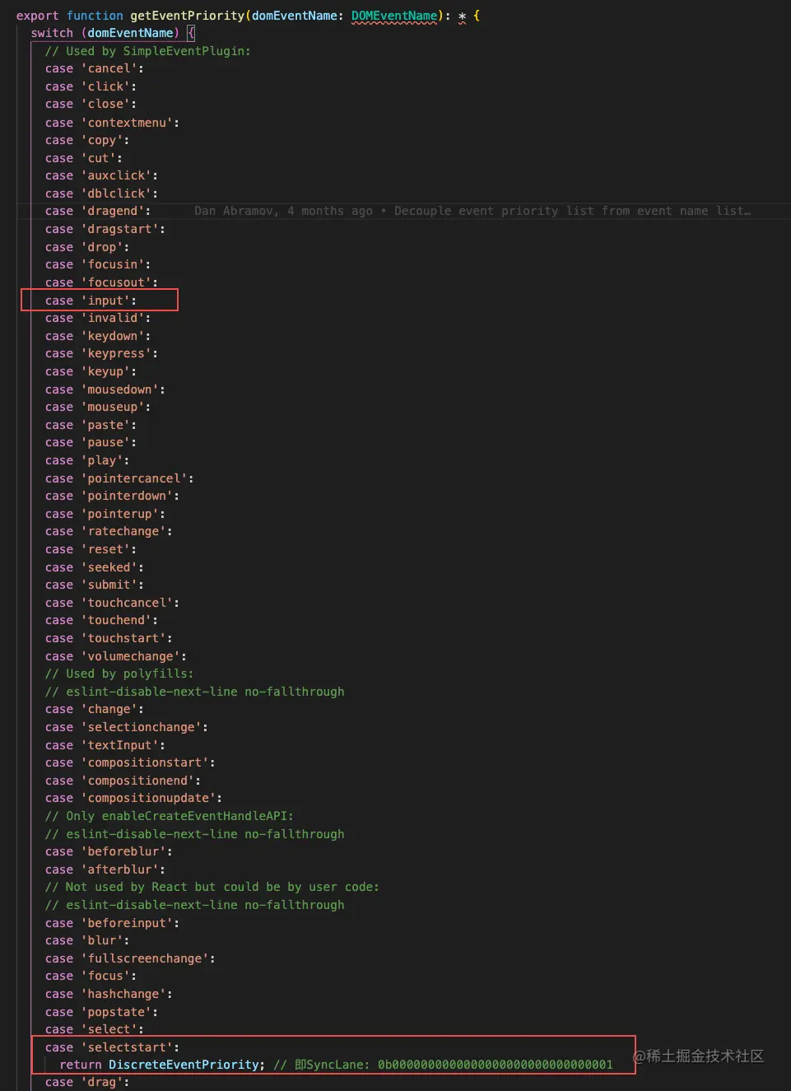Click the 'Not used by React' comment
The width and height of the screenshot is (791, 1091).
pyautogui.click(x=212, y=887)
